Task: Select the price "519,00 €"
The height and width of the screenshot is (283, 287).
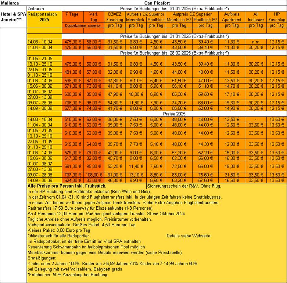Action: click(73, 144)
